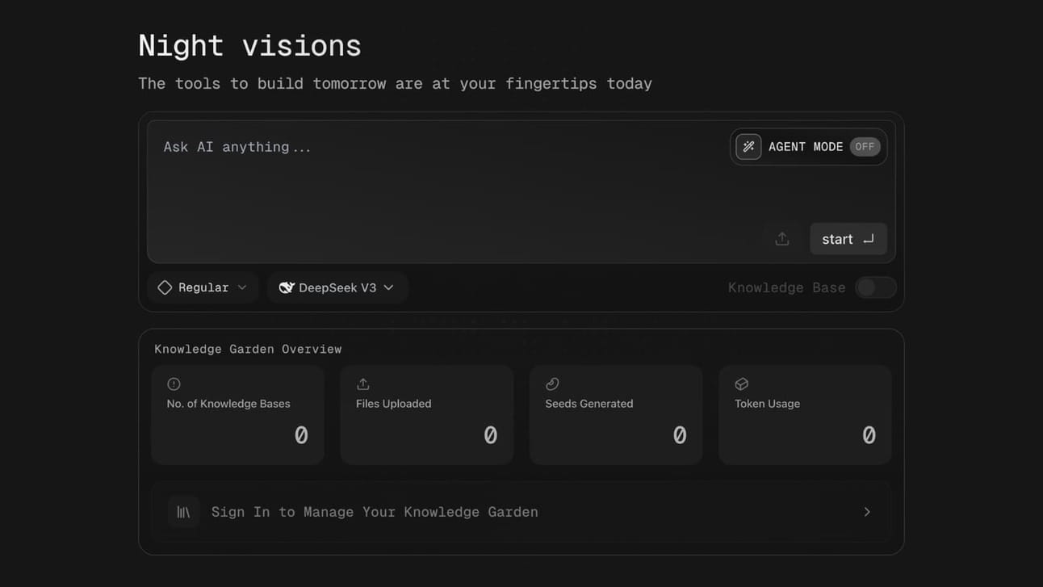Expand the Sign In row chevron arrow
1043x587 pixels.
pyautogui.click(x=867, y=512)
